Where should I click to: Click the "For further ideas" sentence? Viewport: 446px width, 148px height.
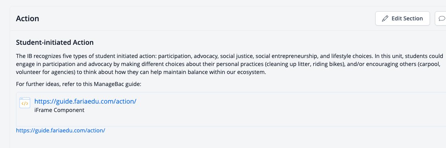pos(78,84)
